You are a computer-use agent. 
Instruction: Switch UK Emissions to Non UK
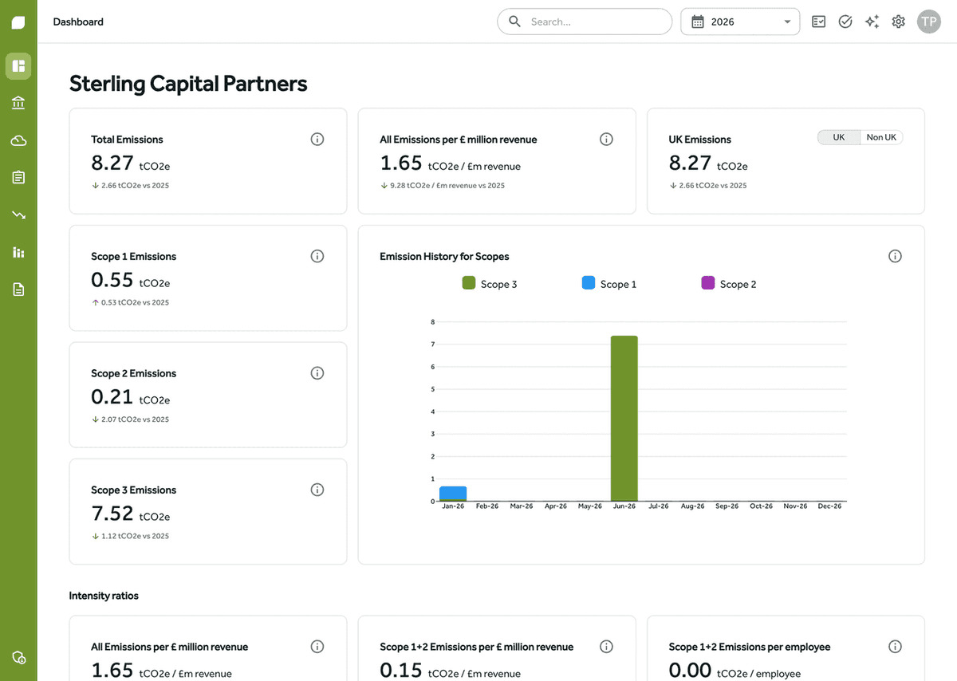point(881,137)
